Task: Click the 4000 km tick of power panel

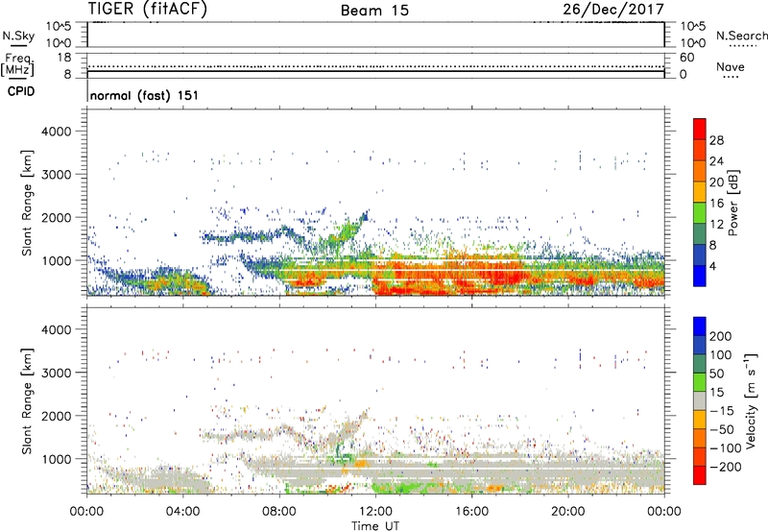Action: (x=56, y=132)
